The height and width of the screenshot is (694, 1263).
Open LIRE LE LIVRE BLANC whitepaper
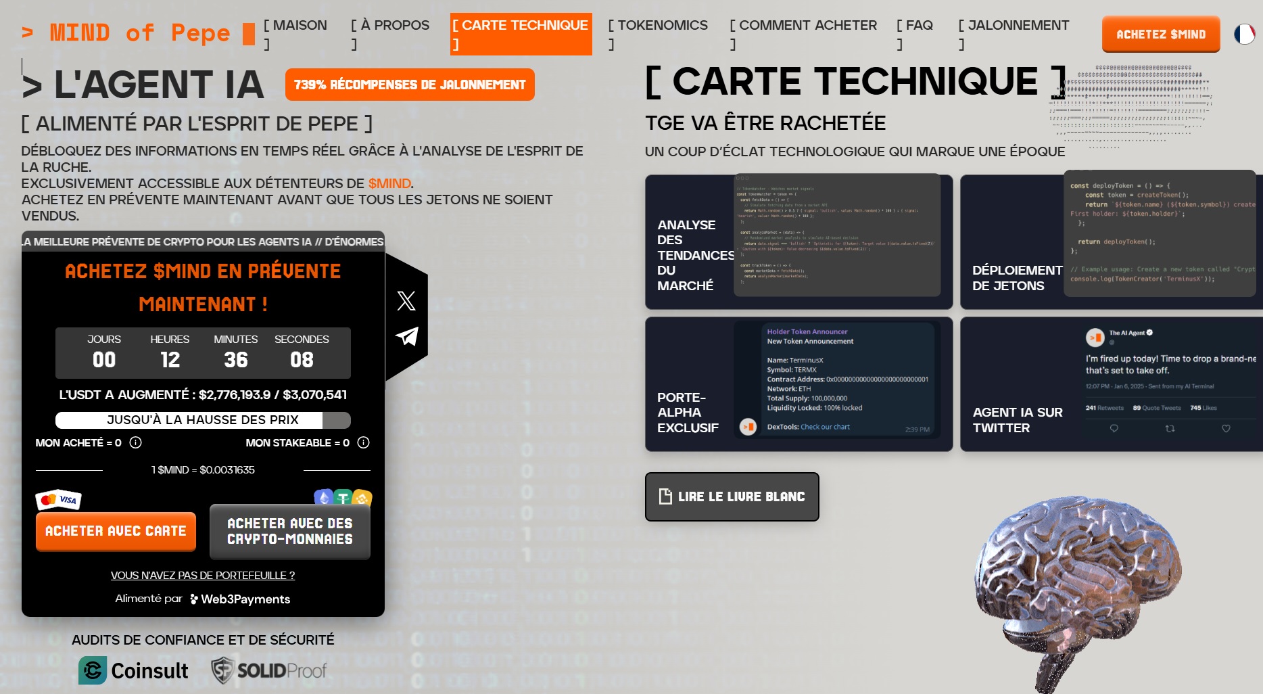tap(732, 496)
